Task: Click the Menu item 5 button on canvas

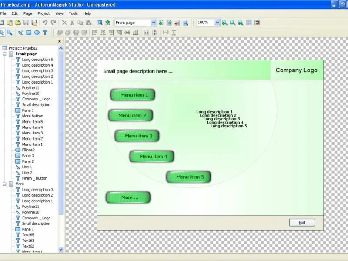Action: click(188, 177)
